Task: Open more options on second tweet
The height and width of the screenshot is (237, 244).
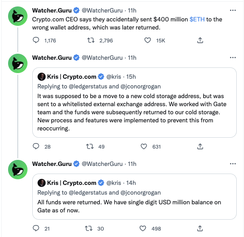Action: coord(233,58)
